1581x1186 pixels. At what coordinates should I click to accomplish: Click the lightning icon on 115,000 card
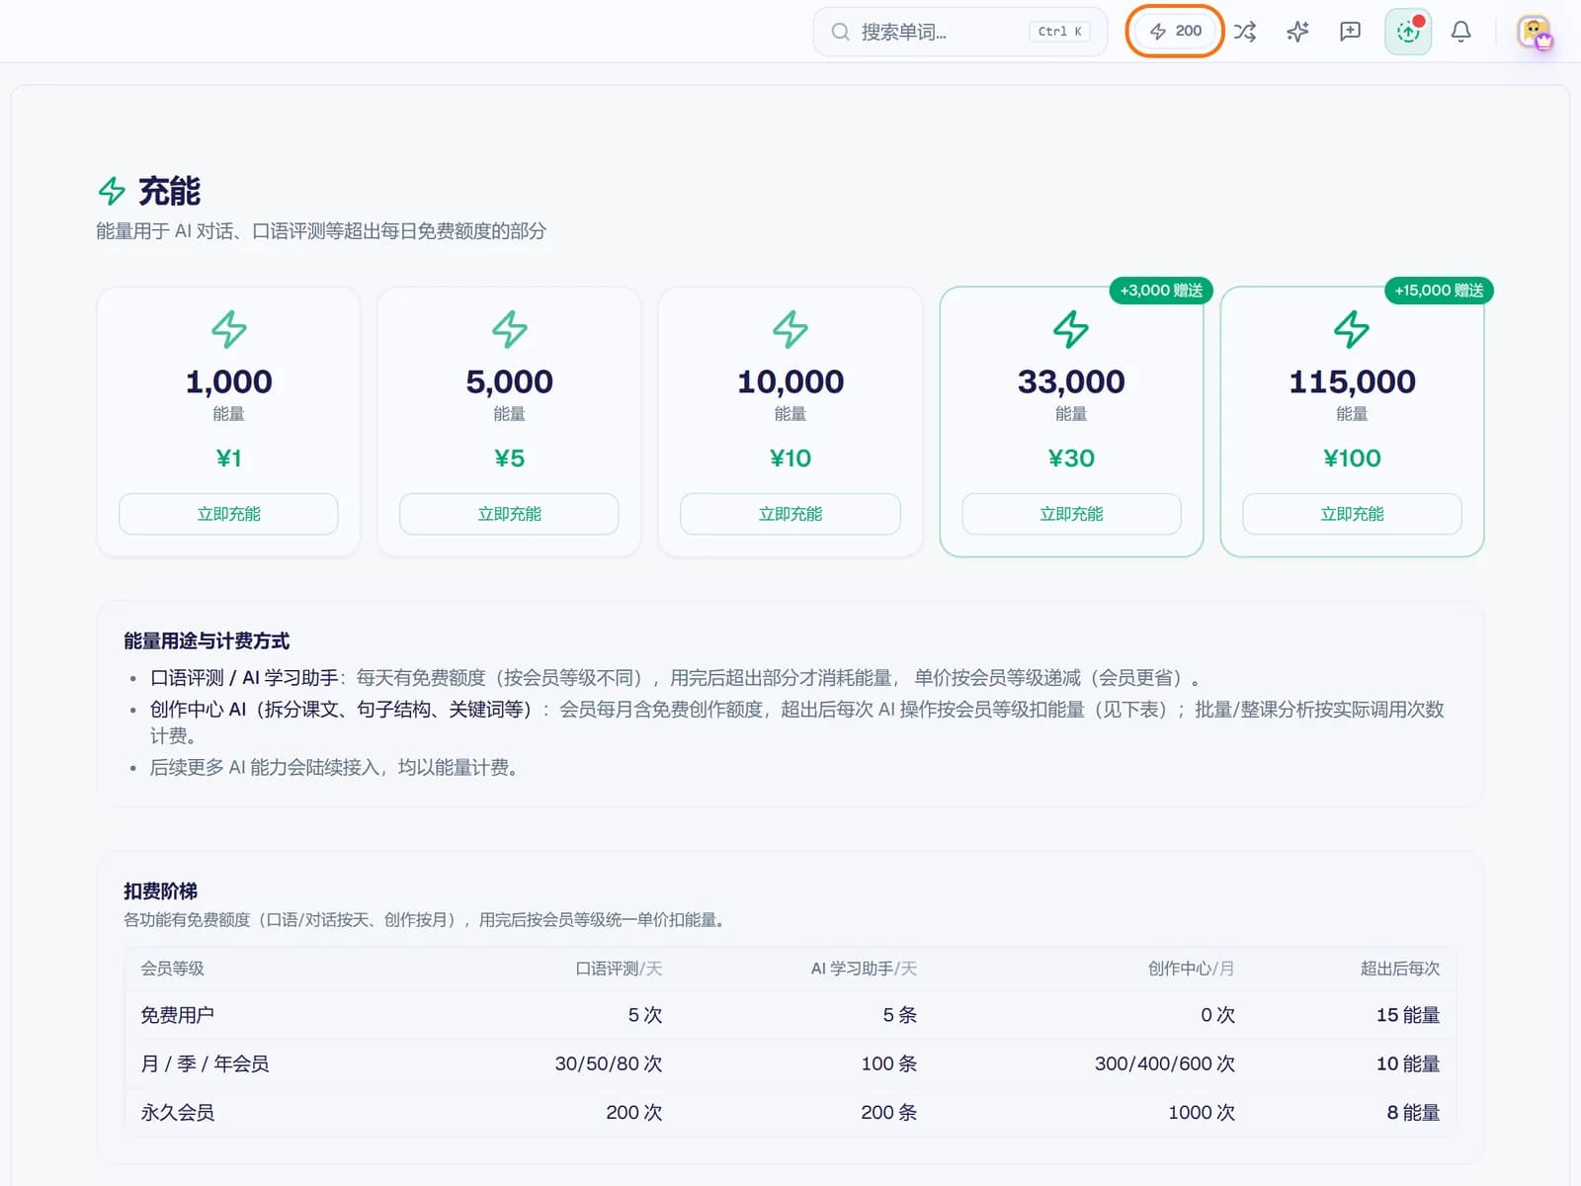1352,329
